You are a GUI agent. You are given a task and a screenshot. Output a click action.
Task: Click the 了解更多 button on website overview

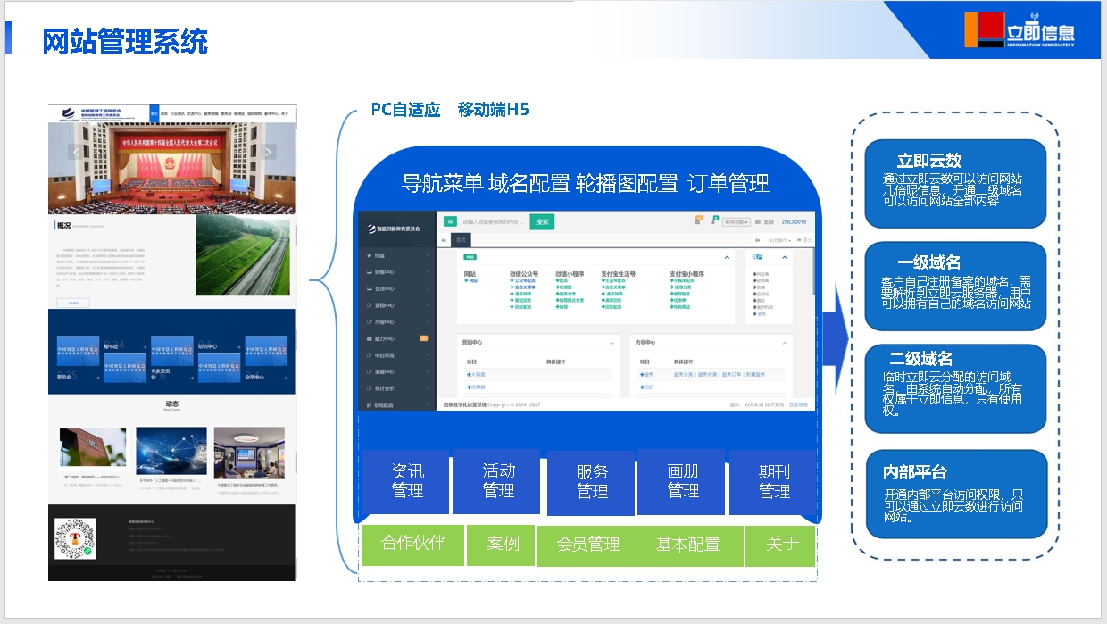[73, 304]
